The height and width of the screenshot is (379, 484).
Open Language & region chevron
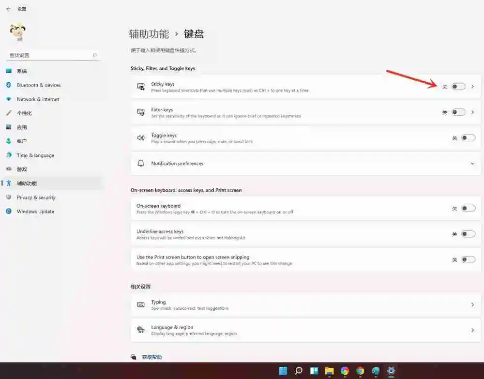tap(472, 330)
